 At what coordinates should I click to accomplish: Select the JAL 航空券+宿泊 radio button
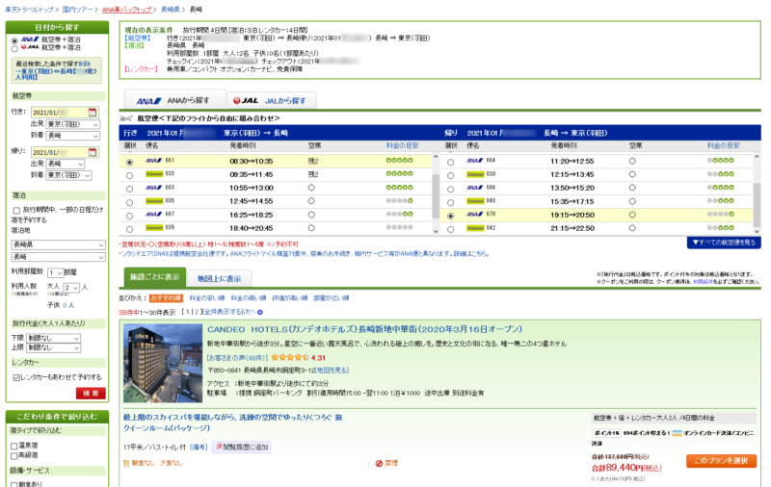14,48
